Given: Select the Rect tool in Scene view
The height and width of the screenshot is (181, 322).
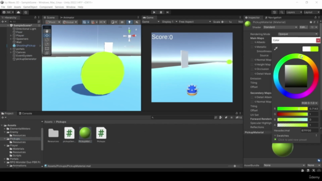Looking at the screenshot, I should tap(47, 49).
